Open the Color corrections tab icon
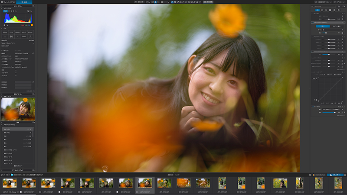Screen dimensions: 347x195 [x=322, y=10]
